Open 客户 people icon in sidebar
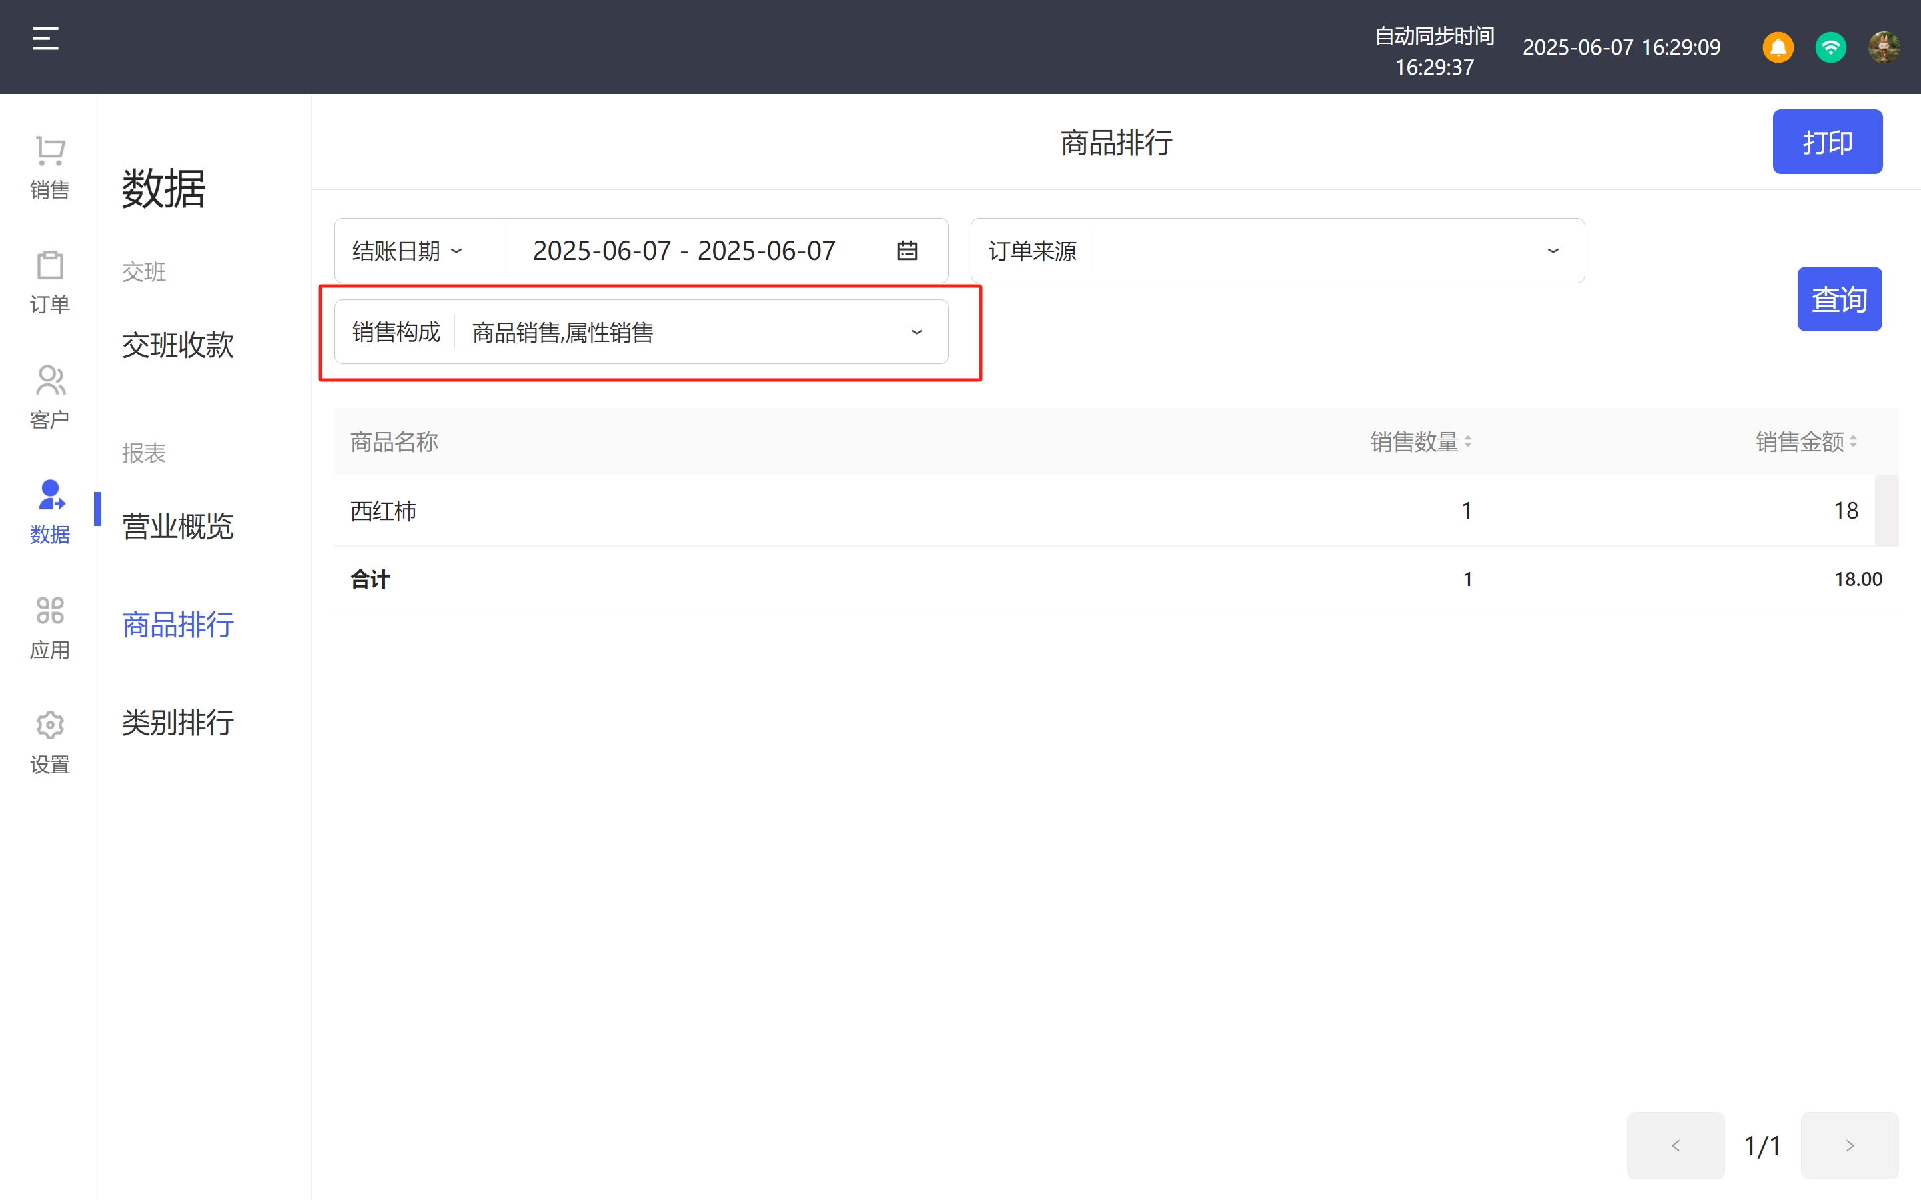The height and width of the screenshot is (1200, 1921). click(50, 380)
